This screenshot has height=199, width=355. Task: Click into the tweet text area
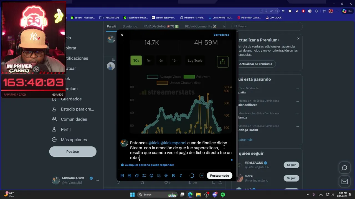pos(181,150)
